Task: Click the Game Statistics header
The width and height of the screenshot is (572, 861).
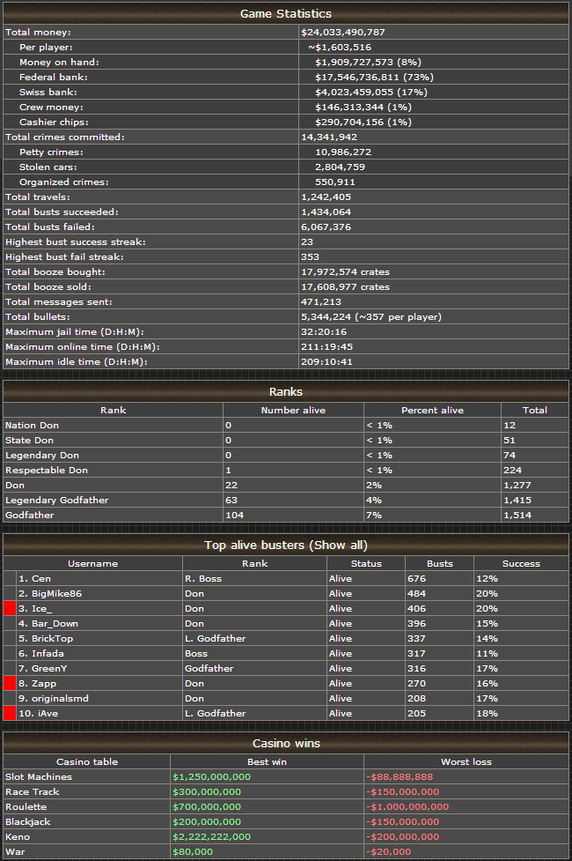Action: tap(286, 14)
